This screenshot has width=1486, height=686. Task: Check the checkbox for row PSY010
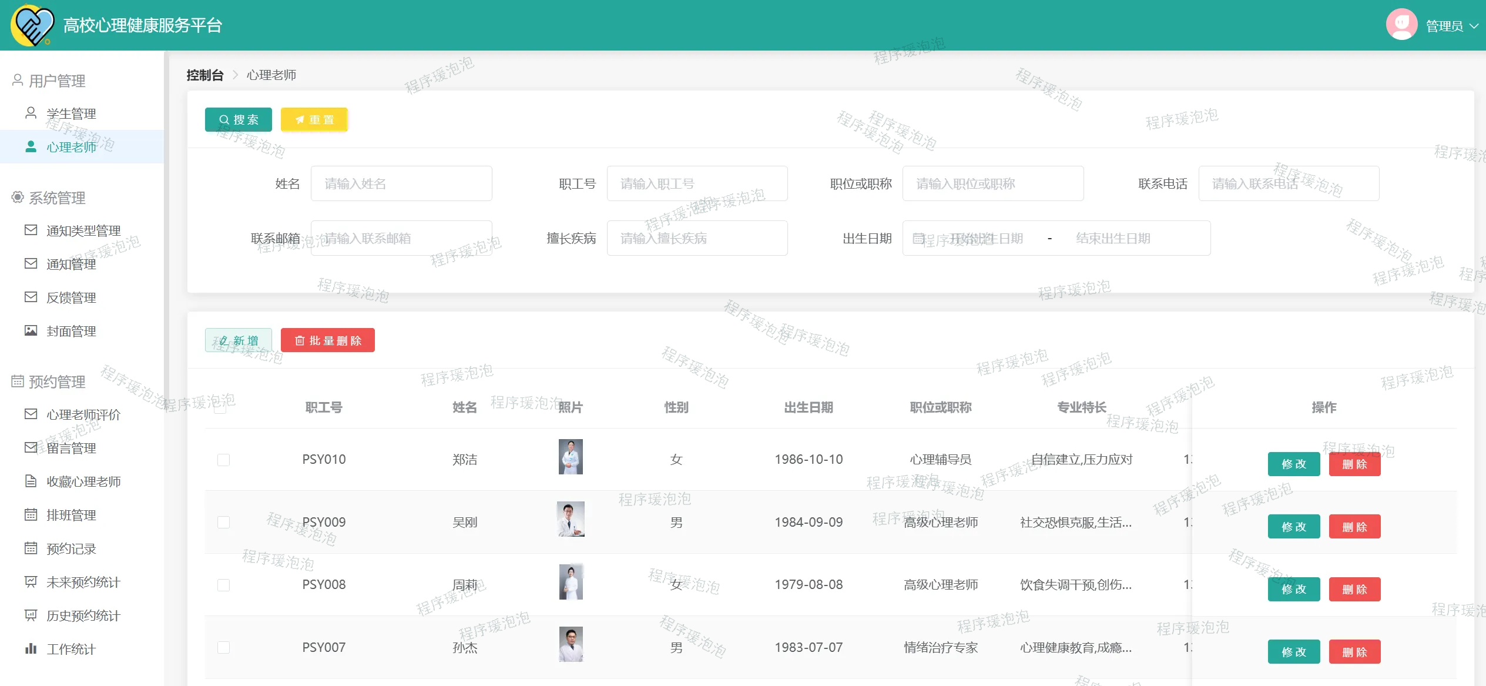(x=223, y=460)
